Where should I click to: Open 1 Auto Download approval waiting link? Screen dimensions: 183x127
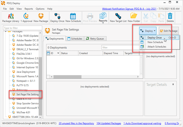[x=142, y=123]
